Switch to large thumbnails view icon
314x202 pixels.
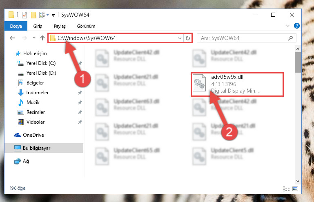coord(295,189)
